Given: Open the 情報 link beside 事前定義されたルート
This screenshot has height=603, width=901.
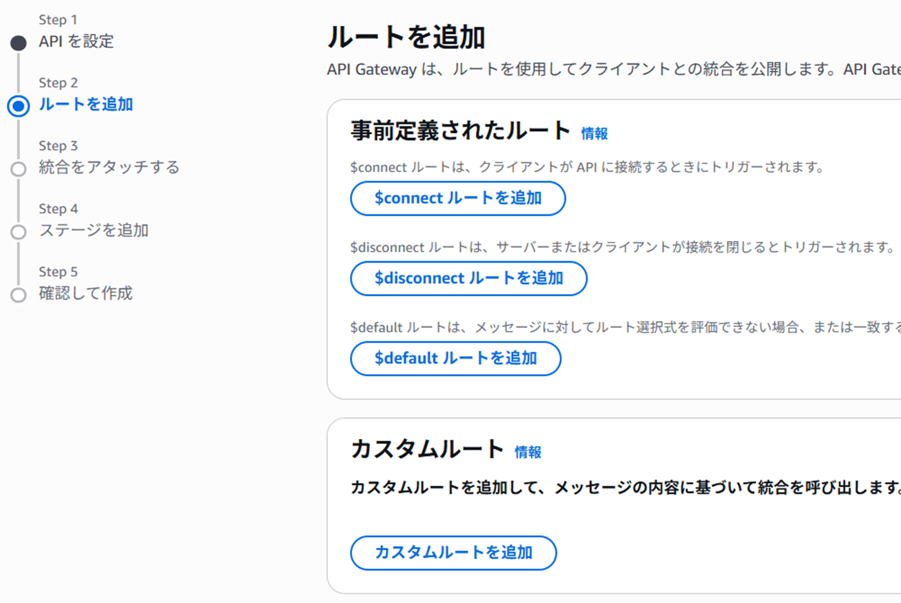Looking at the screenshot, I should coord(594,133).
